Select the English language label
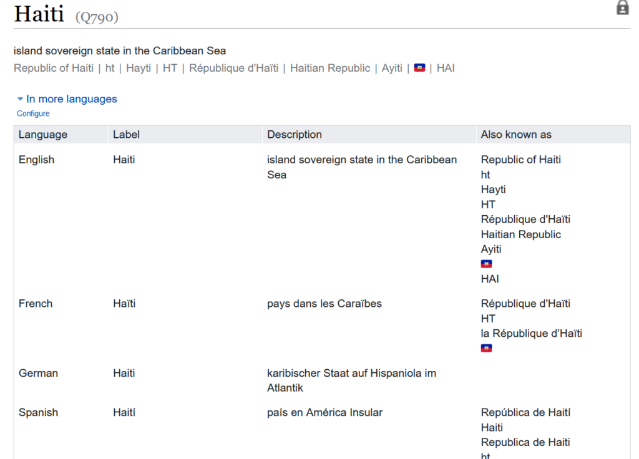This screenshot has height=459, width=639. [x=36, y=159]
